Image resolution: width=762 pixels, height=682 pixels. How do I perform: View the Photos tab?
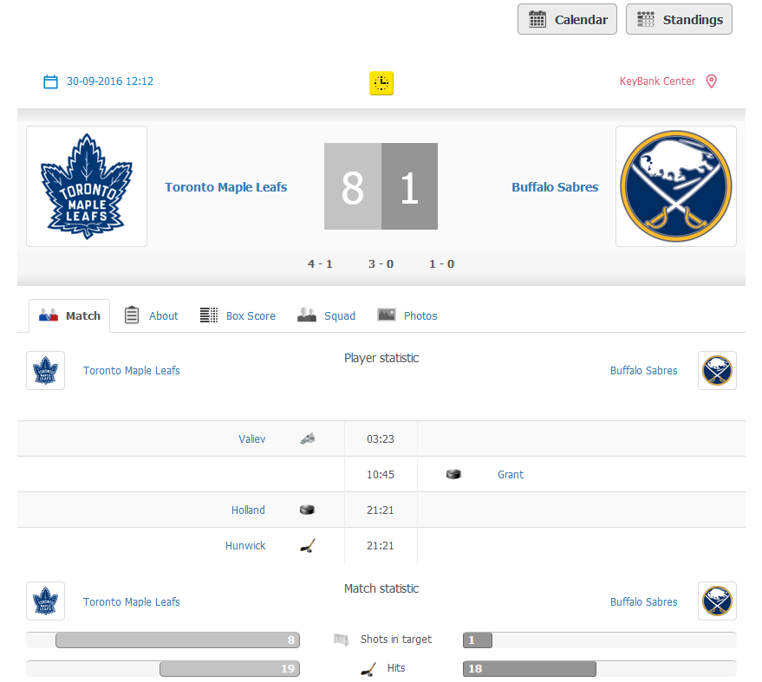click(x=407, y=315)
